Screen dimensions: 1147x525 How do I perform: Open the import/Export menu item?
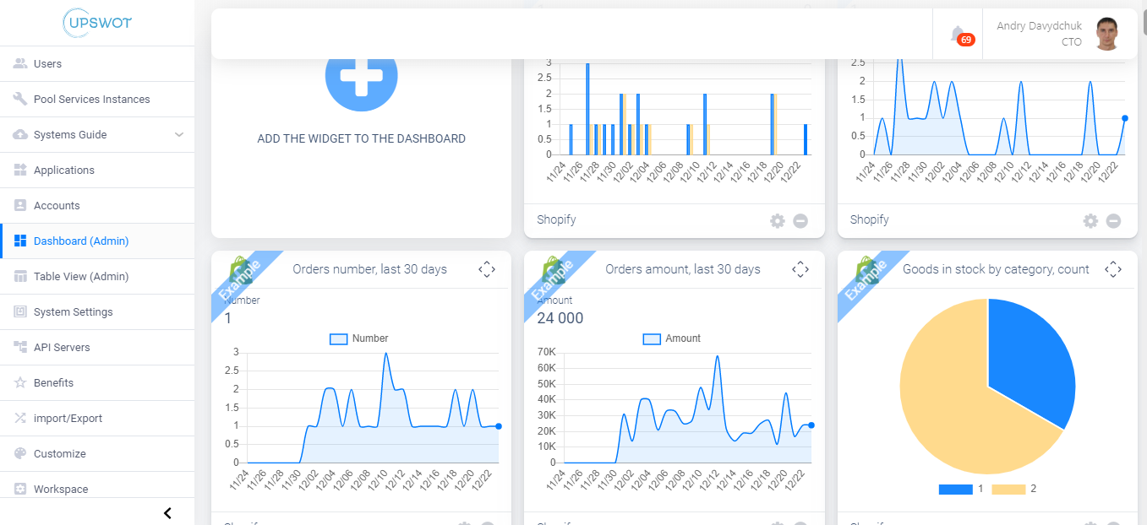(x=68, y=419)
